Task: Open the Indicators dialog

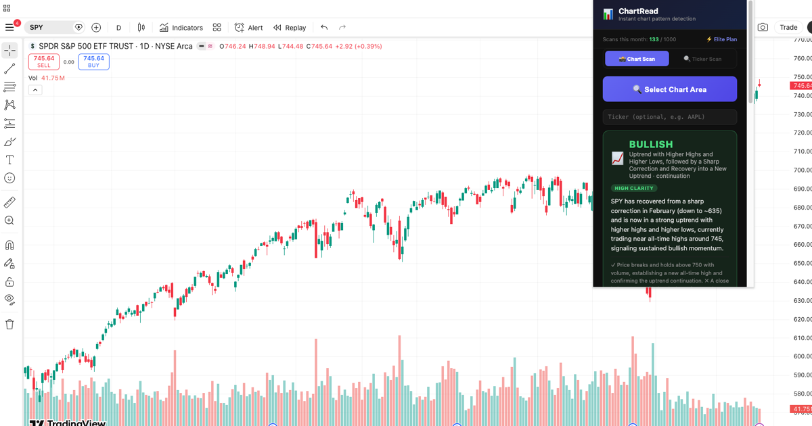Action: tap(181, 28)
